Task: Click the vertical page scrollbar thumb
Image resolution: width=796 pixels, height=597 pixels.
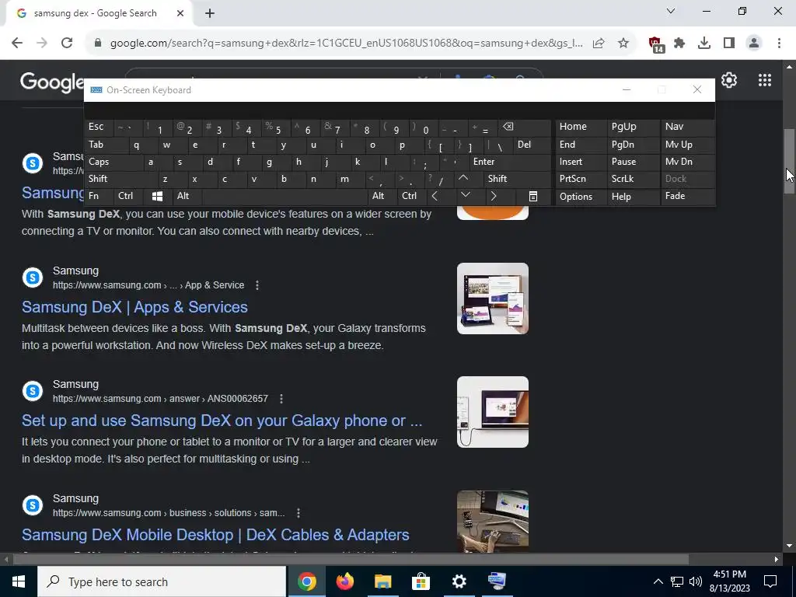Action: 789,162
